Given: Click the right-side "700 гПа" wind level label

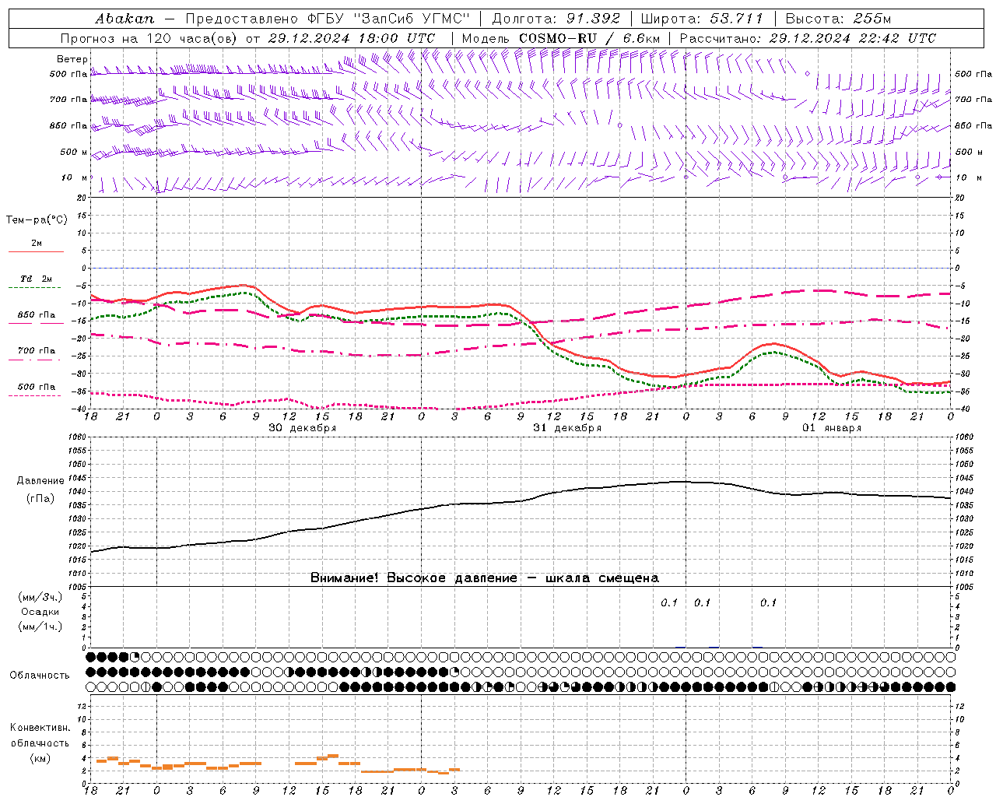Looking at the screenshot, I should pos(973,100).
